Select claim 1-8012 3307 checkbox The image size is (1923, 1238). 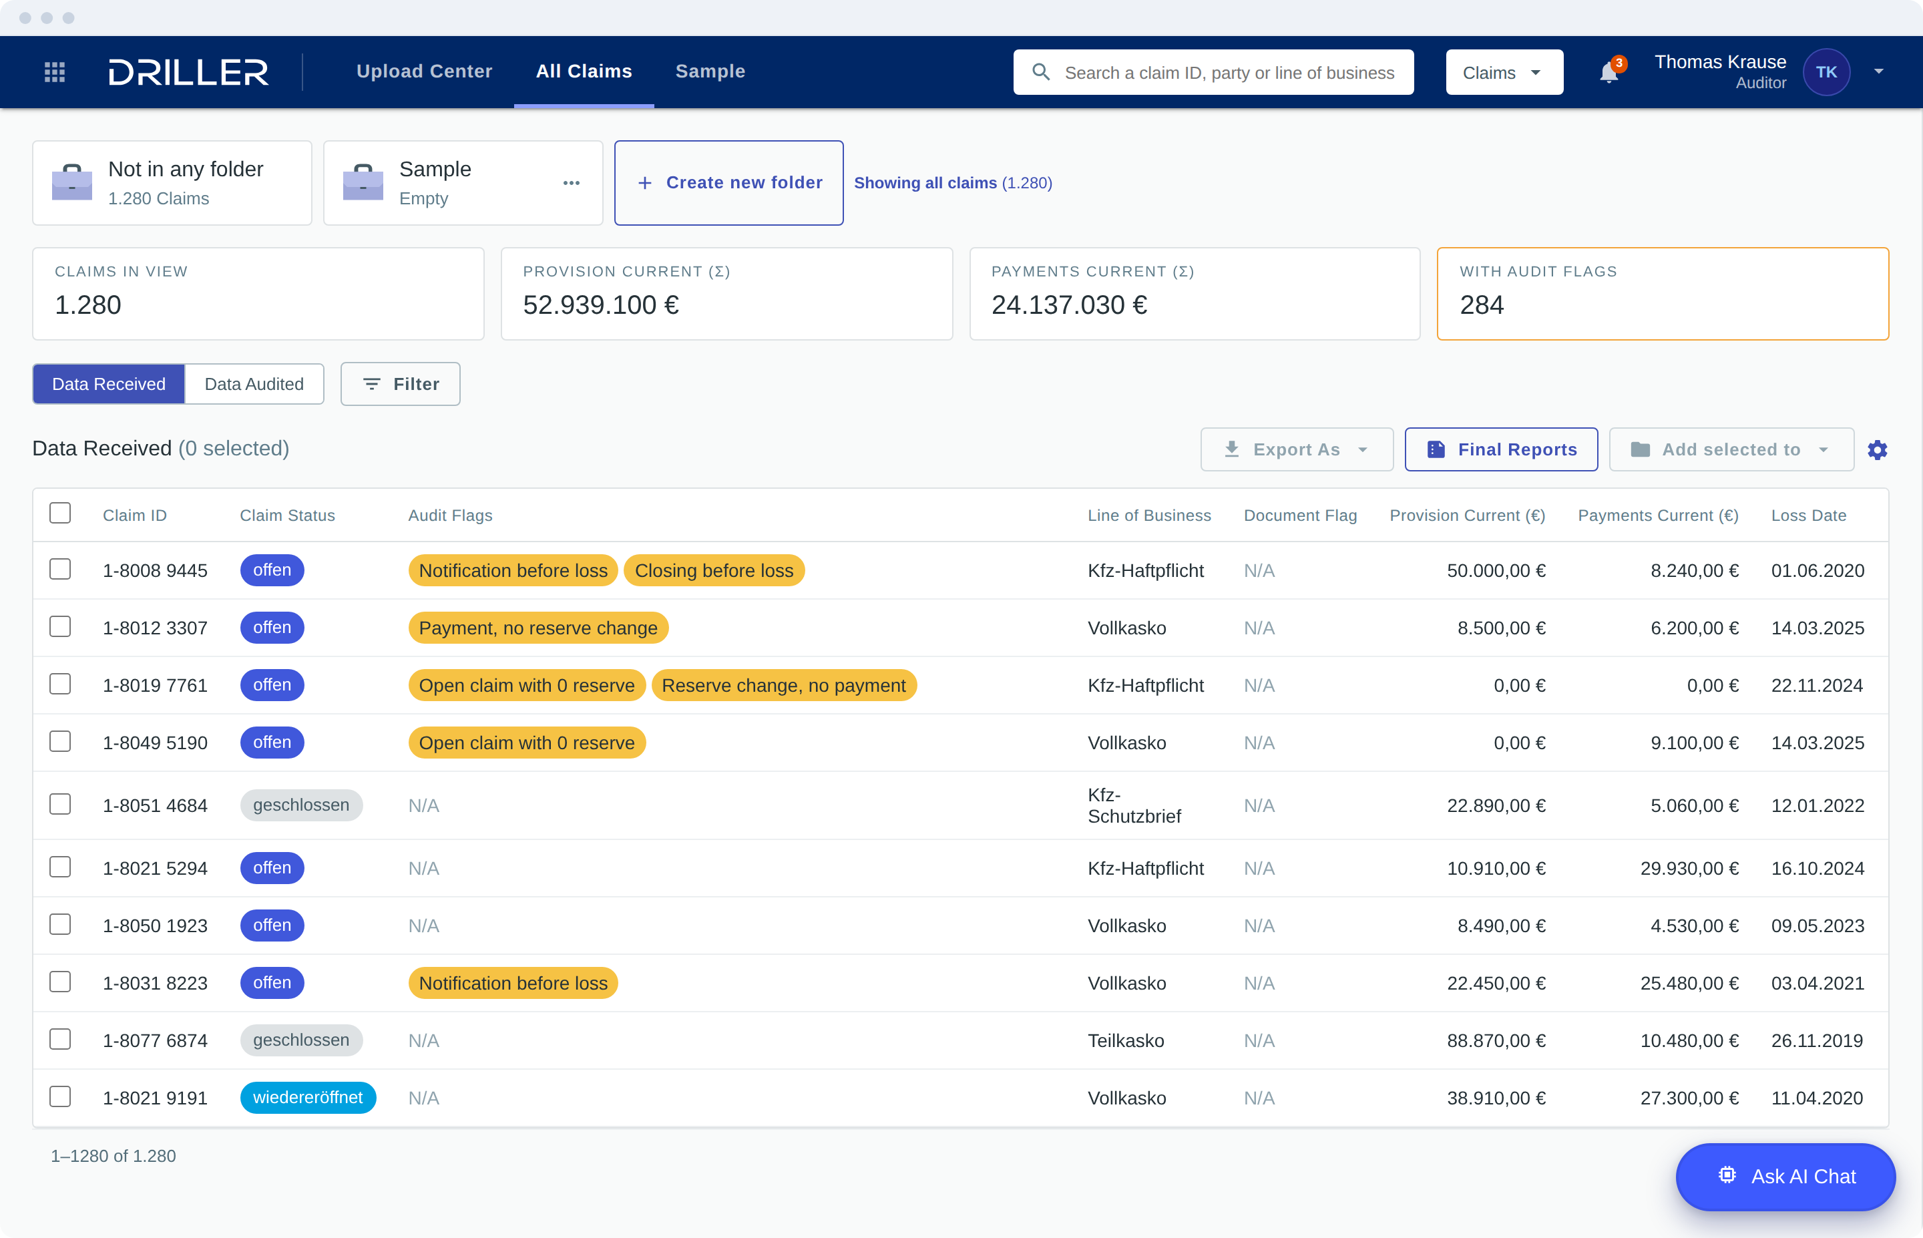(x=60, y=626)
